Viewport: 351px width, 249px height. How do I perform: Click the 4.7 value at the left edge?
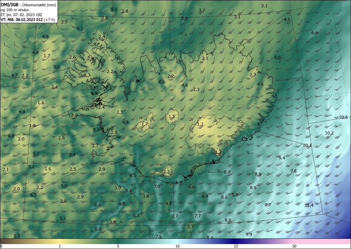click(14, 75)
